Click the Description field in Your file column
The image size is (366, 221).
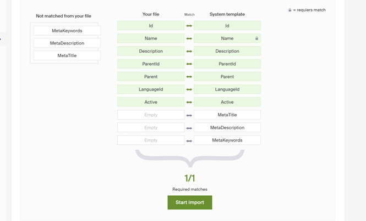(151, 51)
